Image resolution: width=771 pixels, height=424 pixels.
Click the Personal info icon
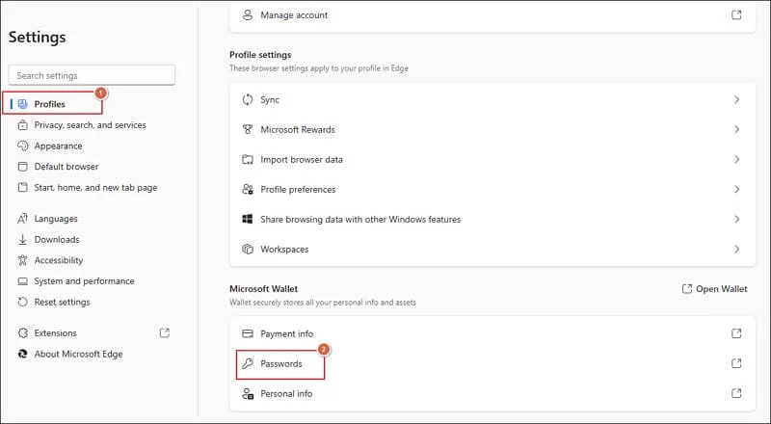coord(248,393)
